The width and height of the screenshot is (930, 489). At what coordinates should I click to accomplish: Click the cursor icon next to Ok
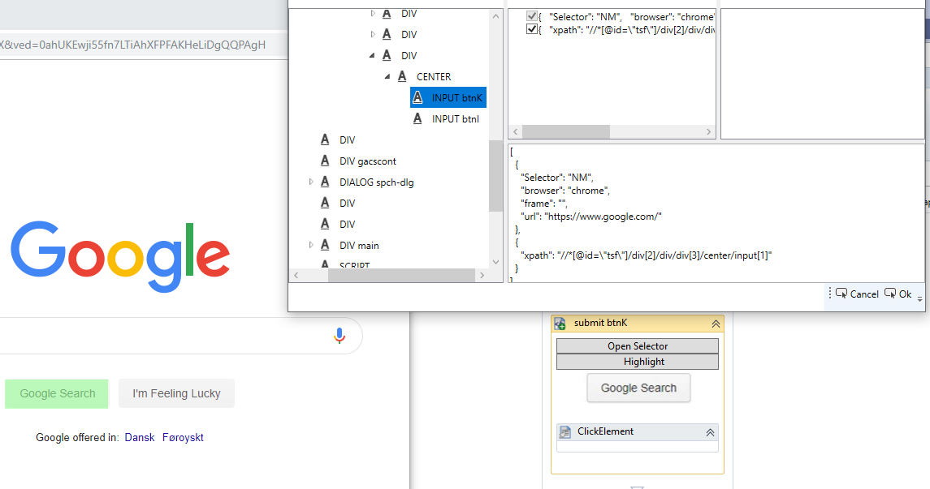tap(890, 294)
